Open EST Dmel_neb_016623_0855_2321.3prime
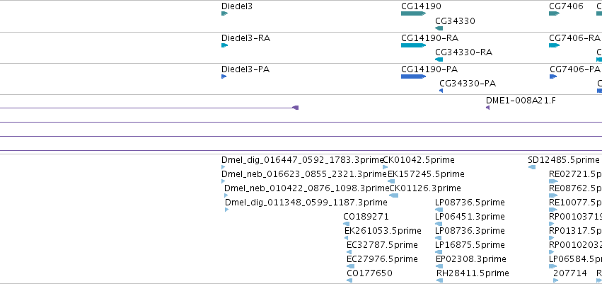This screenshot has width=602, height=284. tap(304, 174)
